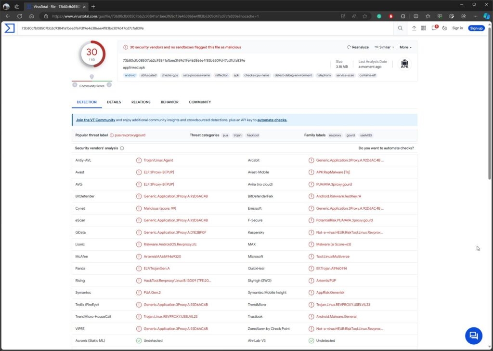Click the checks-gps tag
The image size is (493, 351).
tap(170, 75)
